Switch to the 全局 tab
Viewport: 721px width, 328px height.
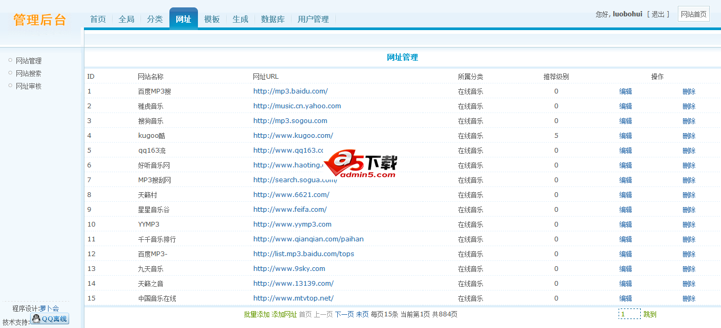pos(126,19)
